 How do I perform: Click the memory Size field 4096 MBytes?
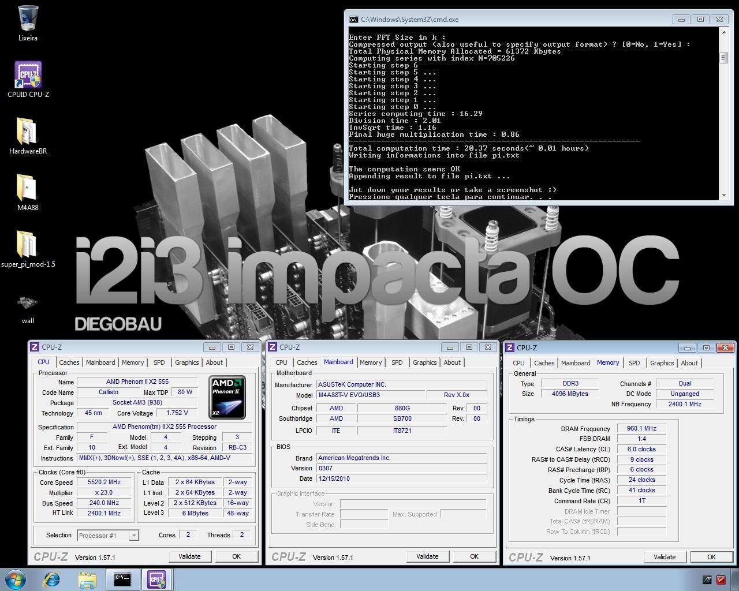click(570, 394)
